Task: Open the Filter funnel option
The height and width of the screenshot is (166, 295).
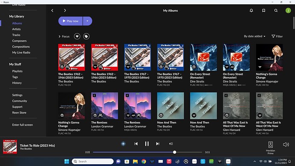Action: [x=277, y=36]
